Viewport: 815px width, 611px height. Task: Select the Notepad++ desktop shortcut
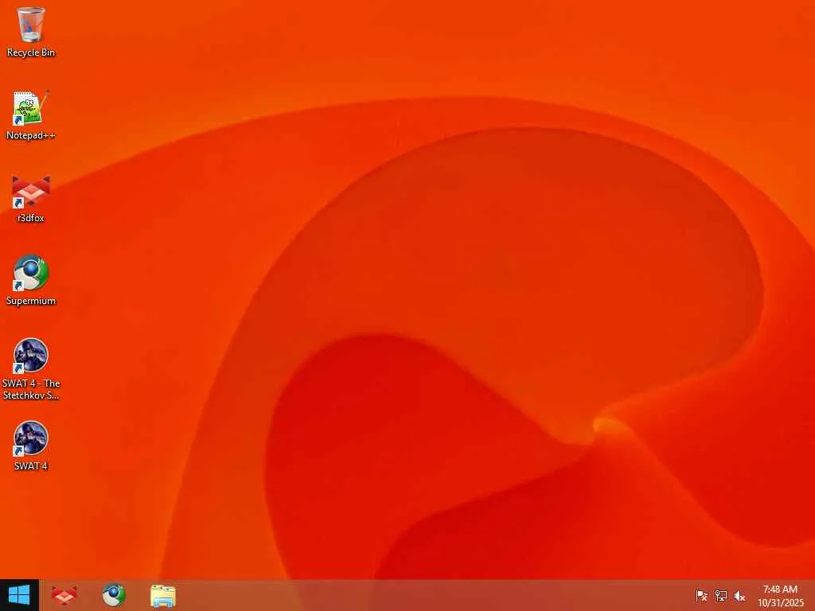point(31,115)
